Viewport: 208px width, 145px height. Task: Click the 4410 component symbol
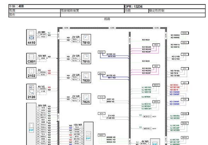pyautogui.click(x=31, y=37)
